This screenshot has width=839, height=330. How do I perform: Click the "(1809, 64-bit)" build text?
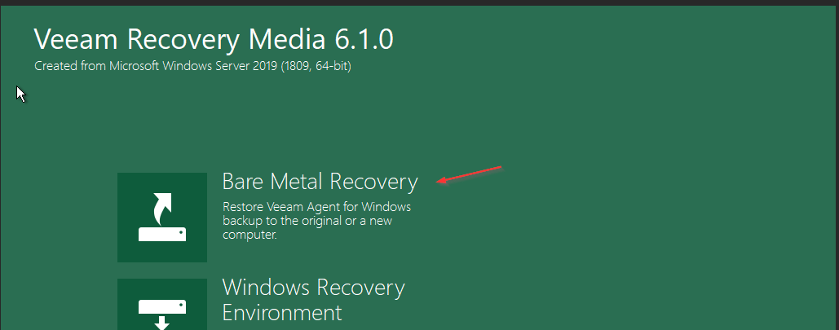pos(316,66)
